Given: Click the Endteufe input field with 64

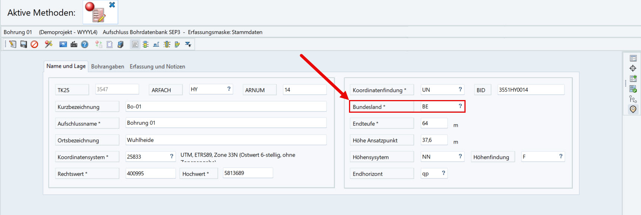Looking at the screenshot, I should click(x=434, y=123).
